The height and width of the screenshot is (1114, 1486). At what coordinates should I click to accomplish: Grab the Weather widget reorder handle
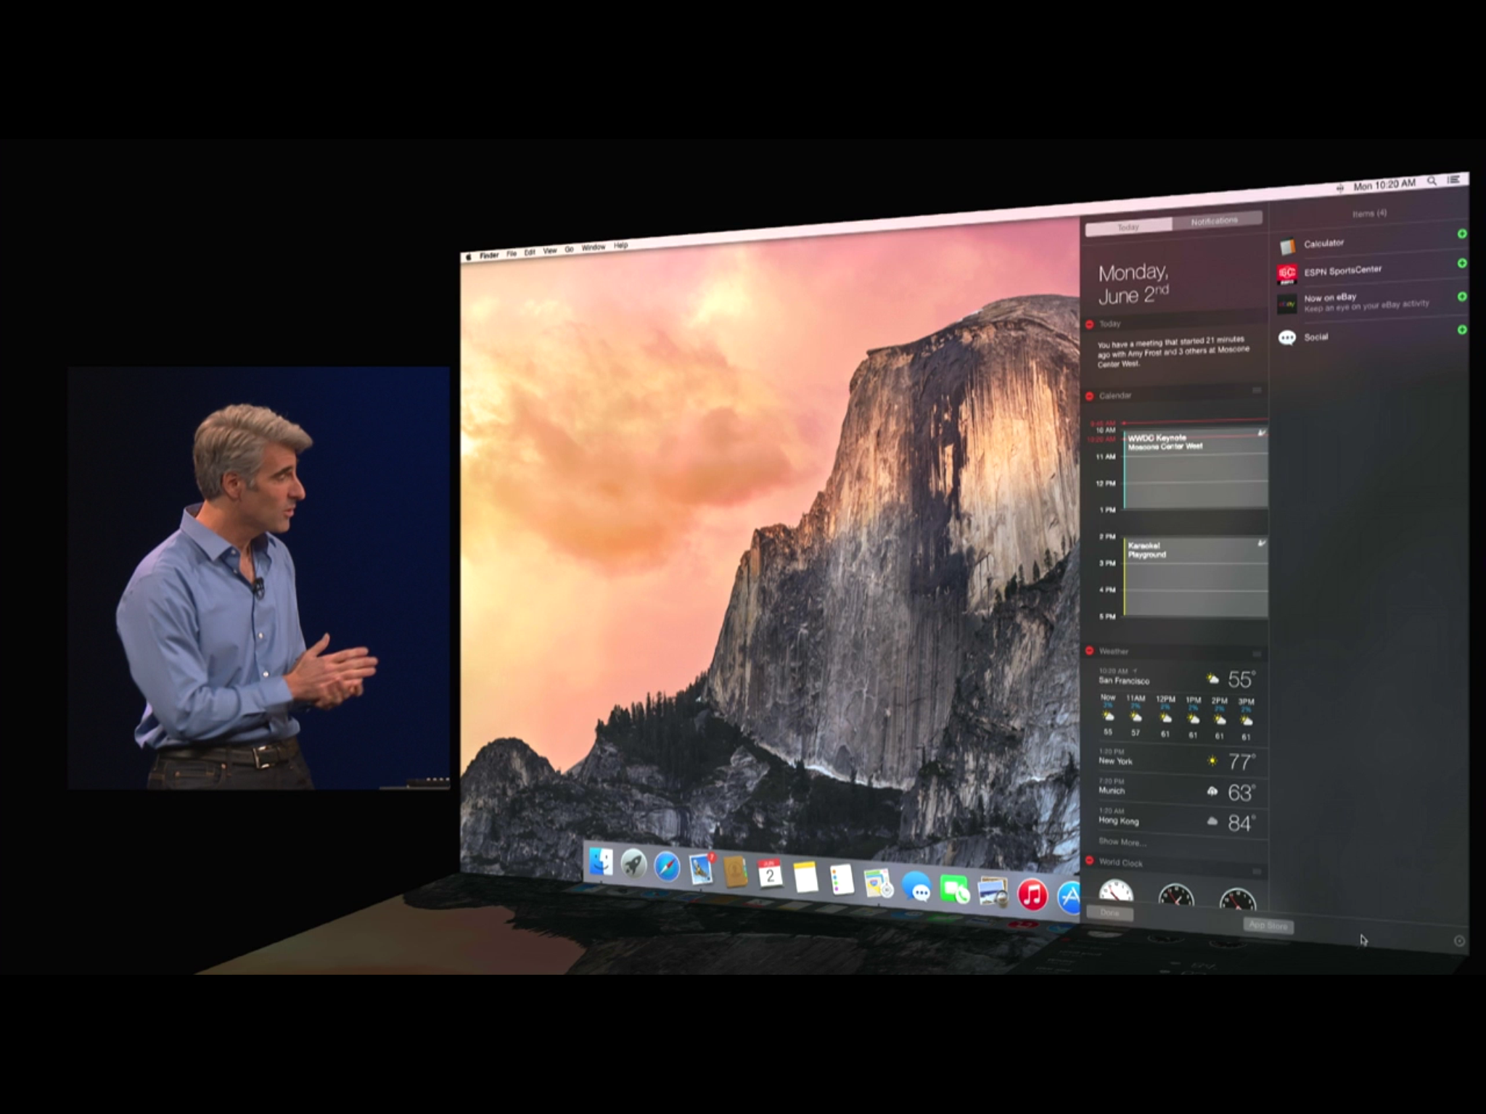1257,654
